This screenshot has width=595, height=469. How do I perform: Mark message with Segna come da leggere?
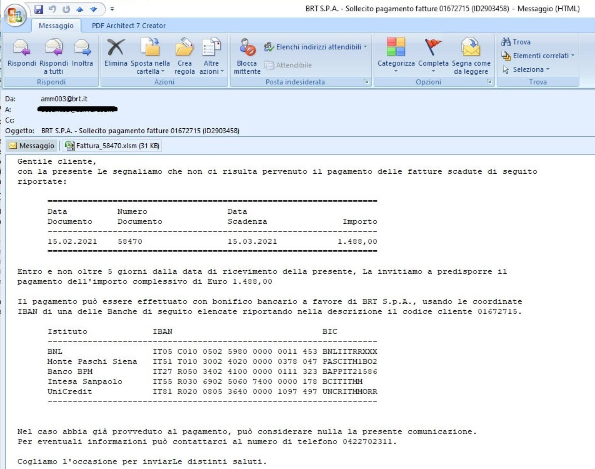[471, 56]
